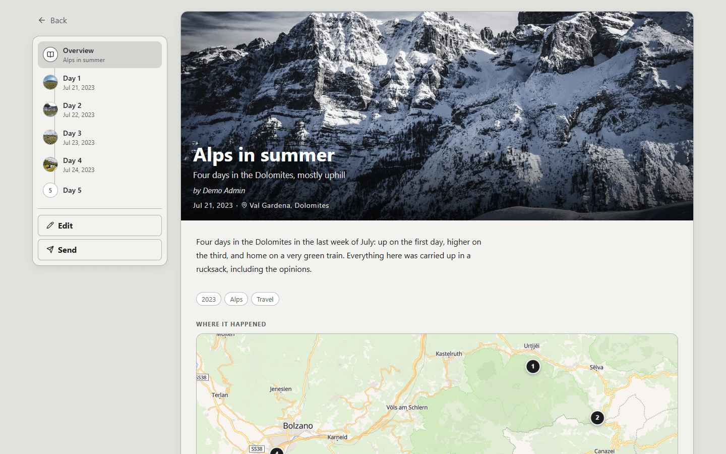Viewport: 726px width, 454px height.
Task: Click the Travel tag
Action: [265, 299]
